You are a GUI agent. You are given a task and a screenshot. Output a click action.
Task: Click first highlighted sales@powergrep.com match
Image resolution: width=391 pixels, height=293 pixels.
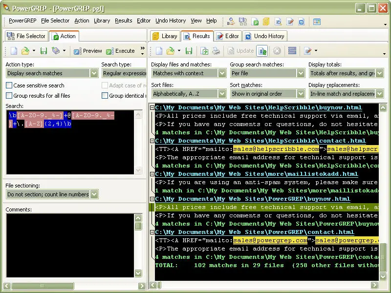pyautogui.click(x=270, y=240)
